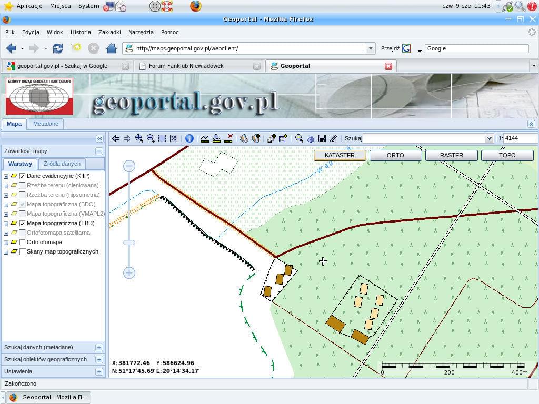Expand Ortofotomapa tree node
Image resolution: width=539 pixels, height=404 pixels.
click(x=6, y=243)
